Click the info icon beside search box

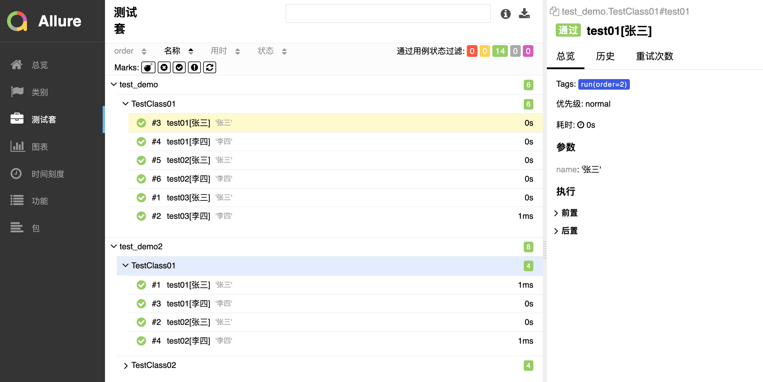tap(505, 13)
